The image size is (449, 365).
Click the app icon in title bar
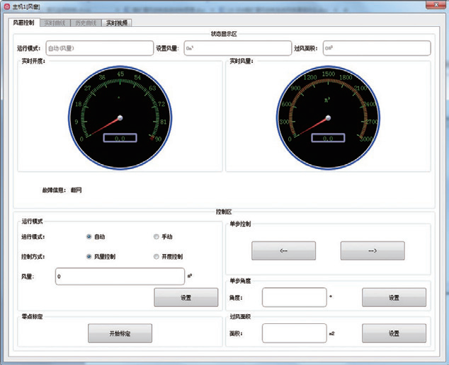point(6,6)
